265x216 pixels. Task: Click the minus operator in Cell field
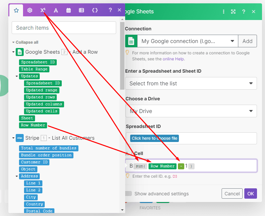point(181,166)
